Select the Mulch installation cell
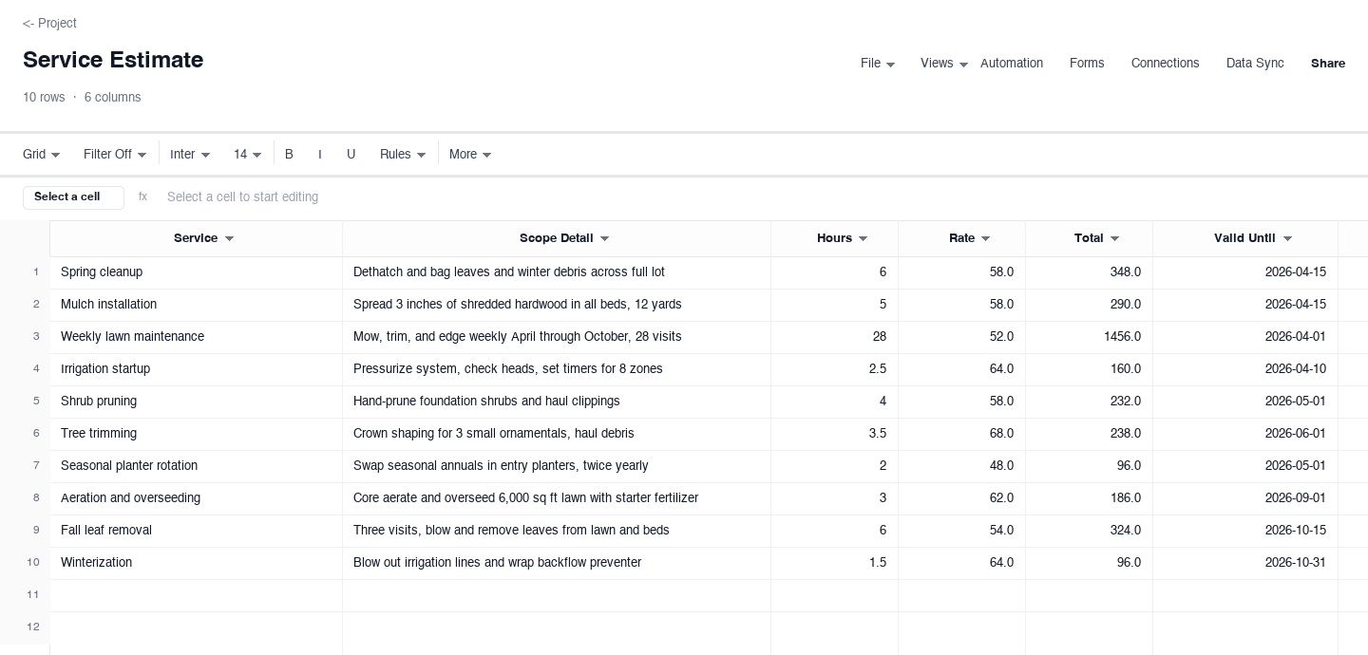 (196, 305)
